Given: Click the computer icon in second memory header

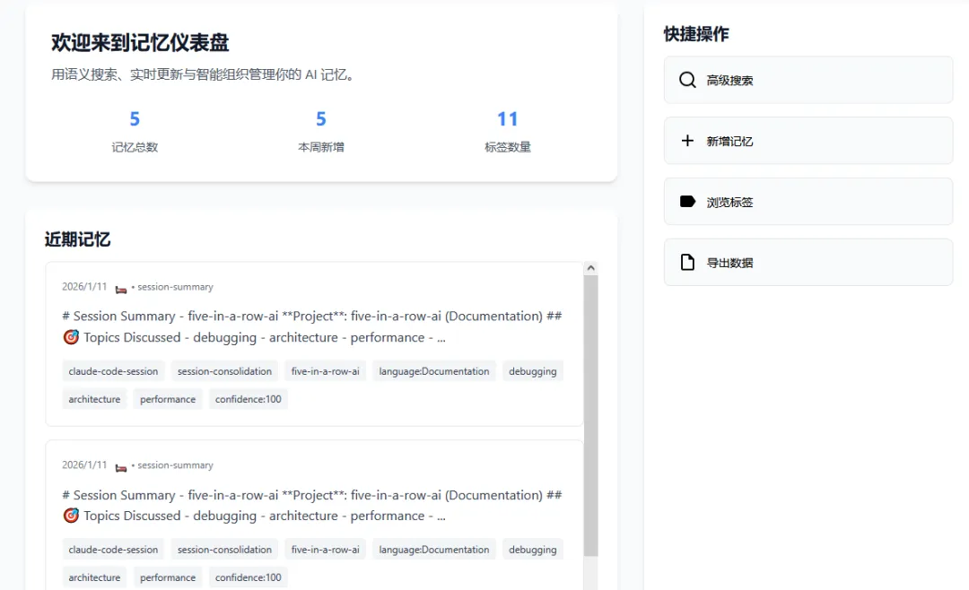Looking at the screenshot, I should (121, 467).
